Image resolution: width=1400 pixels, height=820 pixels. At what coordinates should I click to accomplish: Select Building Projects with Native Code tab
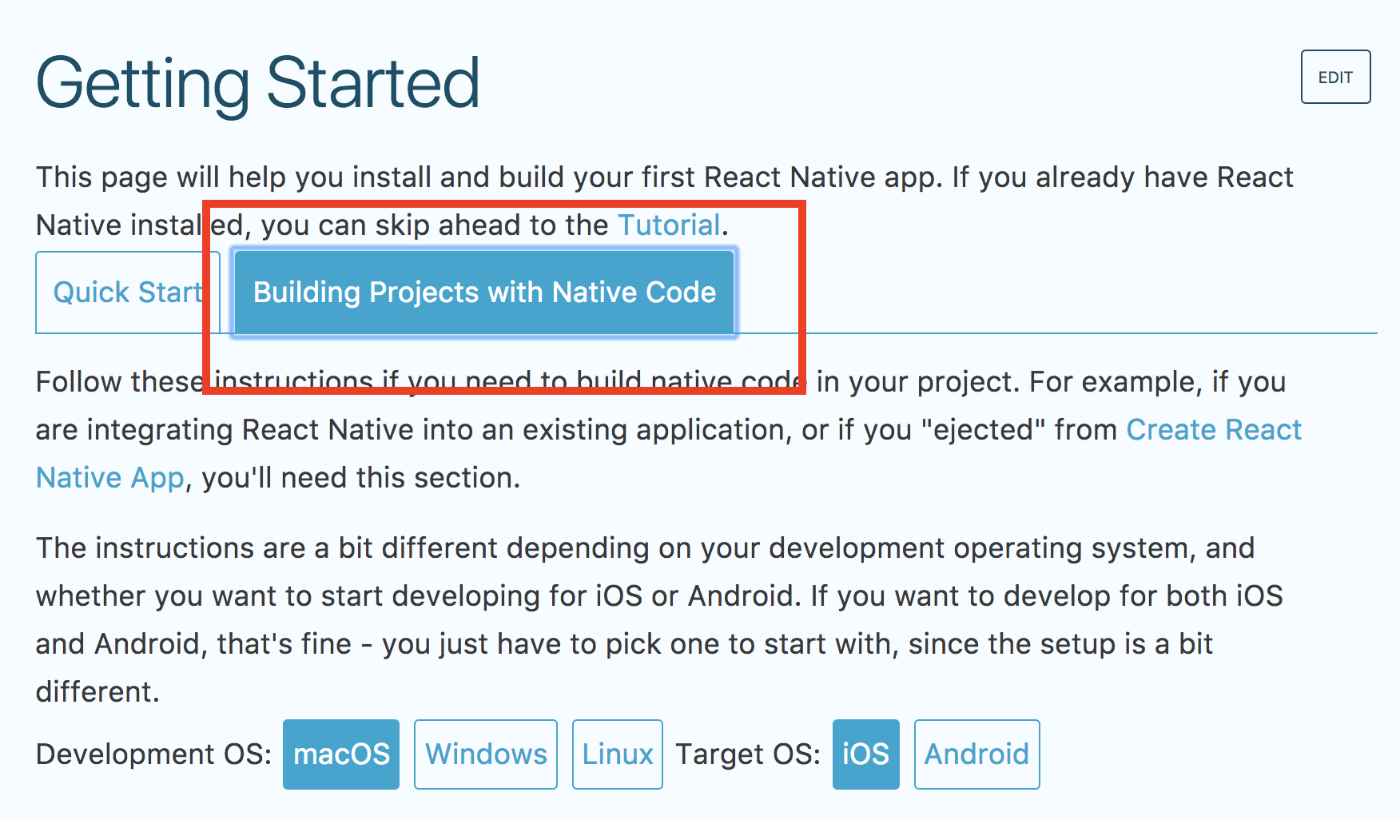tap(484, 293)
